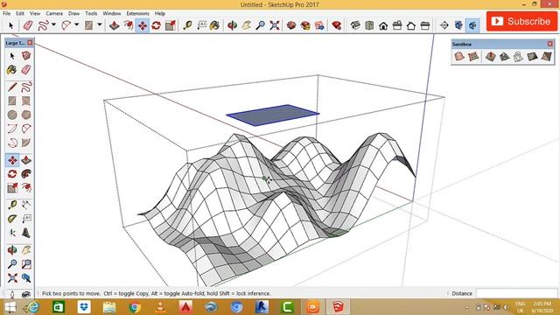Click the blue selected rectangle face
This screenshot has height=315, width=560.
coord(273,115)
